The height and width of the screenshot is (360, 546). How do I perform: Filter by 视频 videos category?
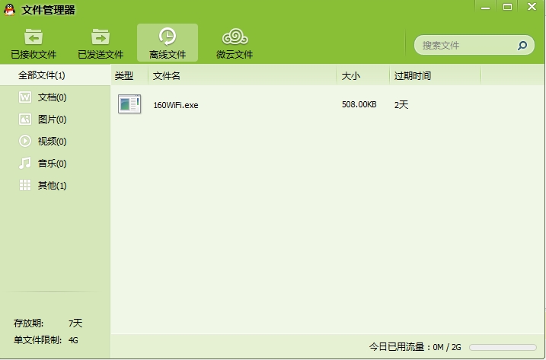pos(52,142)
